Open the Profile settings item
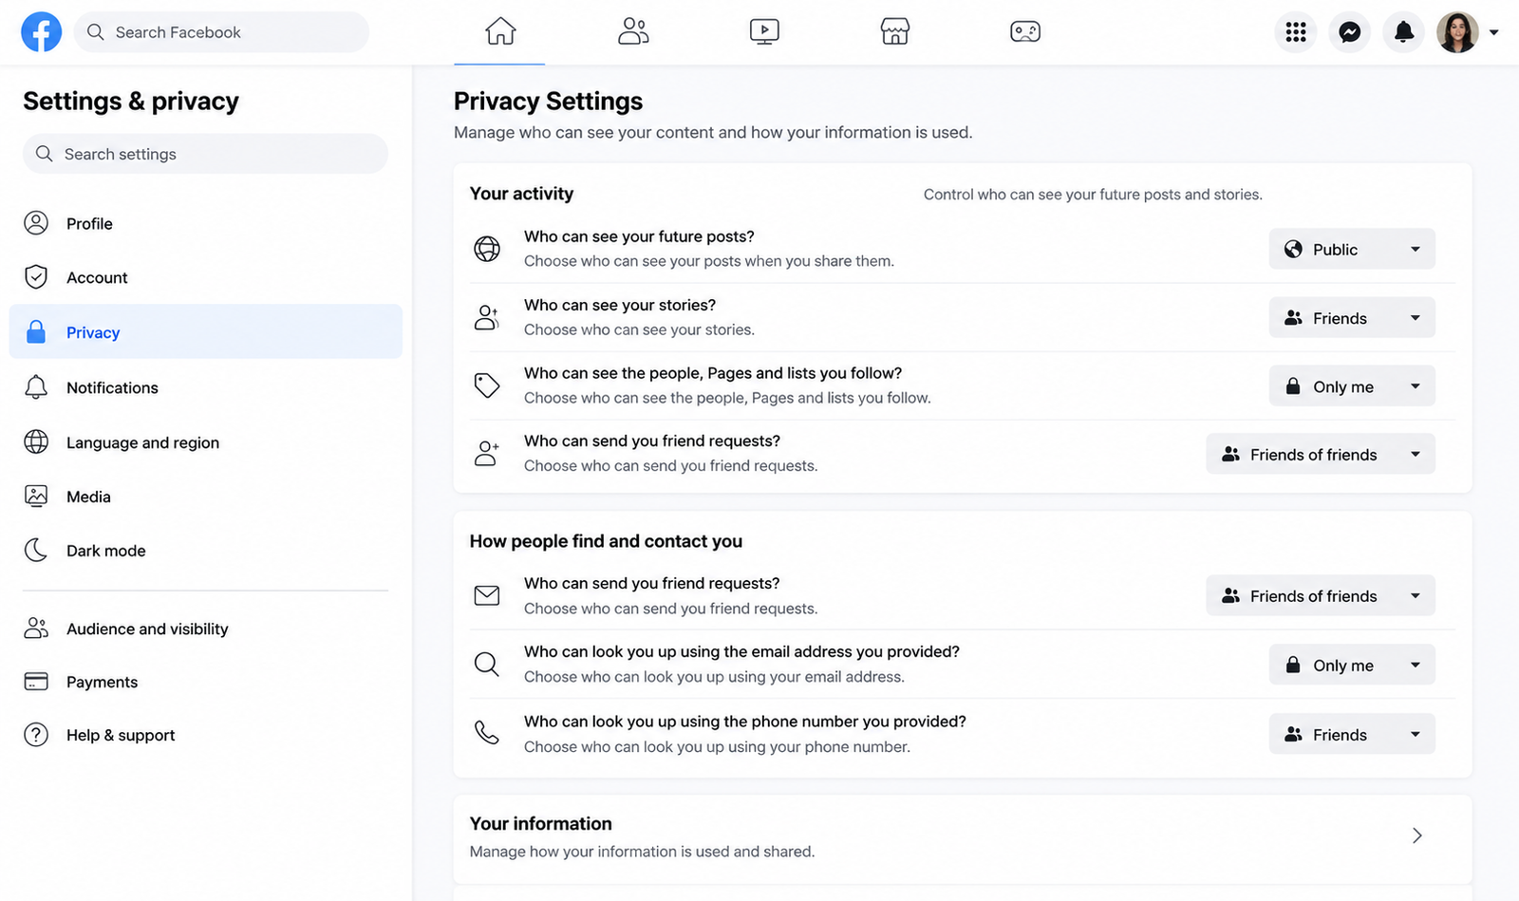Screen dimensions: 1519x901 coord(205,223)
